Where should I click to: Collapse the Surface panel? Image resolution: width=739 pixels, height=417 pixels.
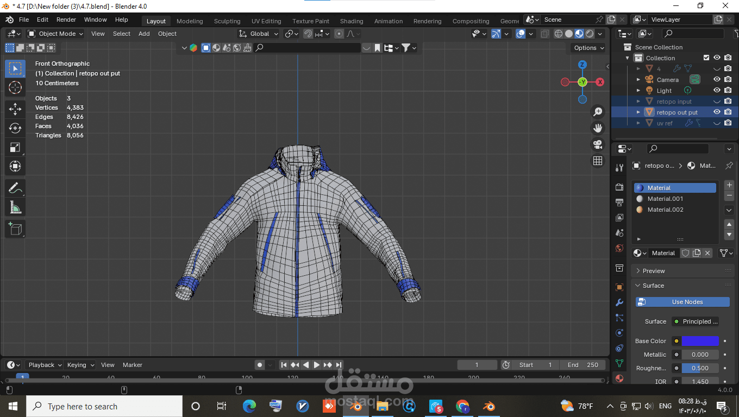click(x=653, y=286)
